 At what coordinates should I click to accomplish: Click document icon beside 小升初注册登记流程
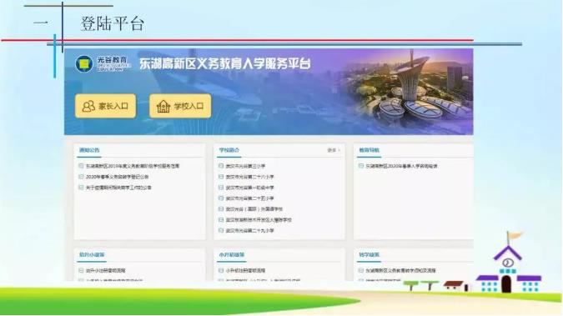221,270
